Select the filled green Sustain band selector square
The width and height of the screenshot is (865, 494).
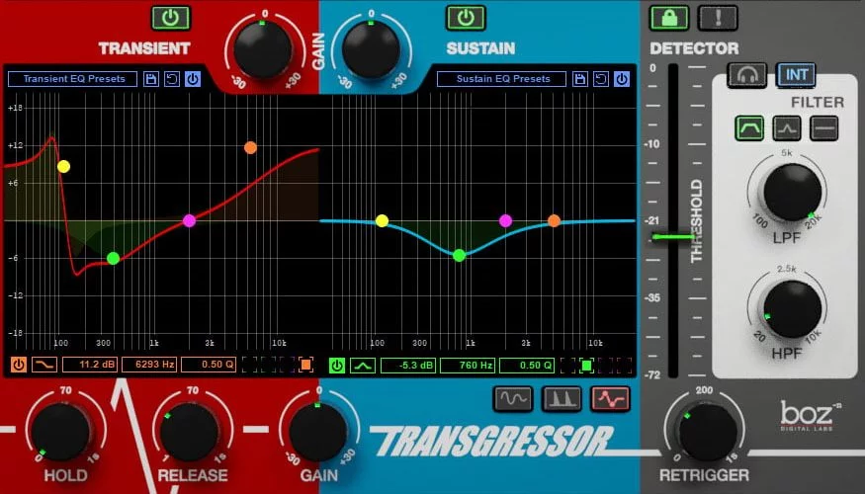(586, 366)
